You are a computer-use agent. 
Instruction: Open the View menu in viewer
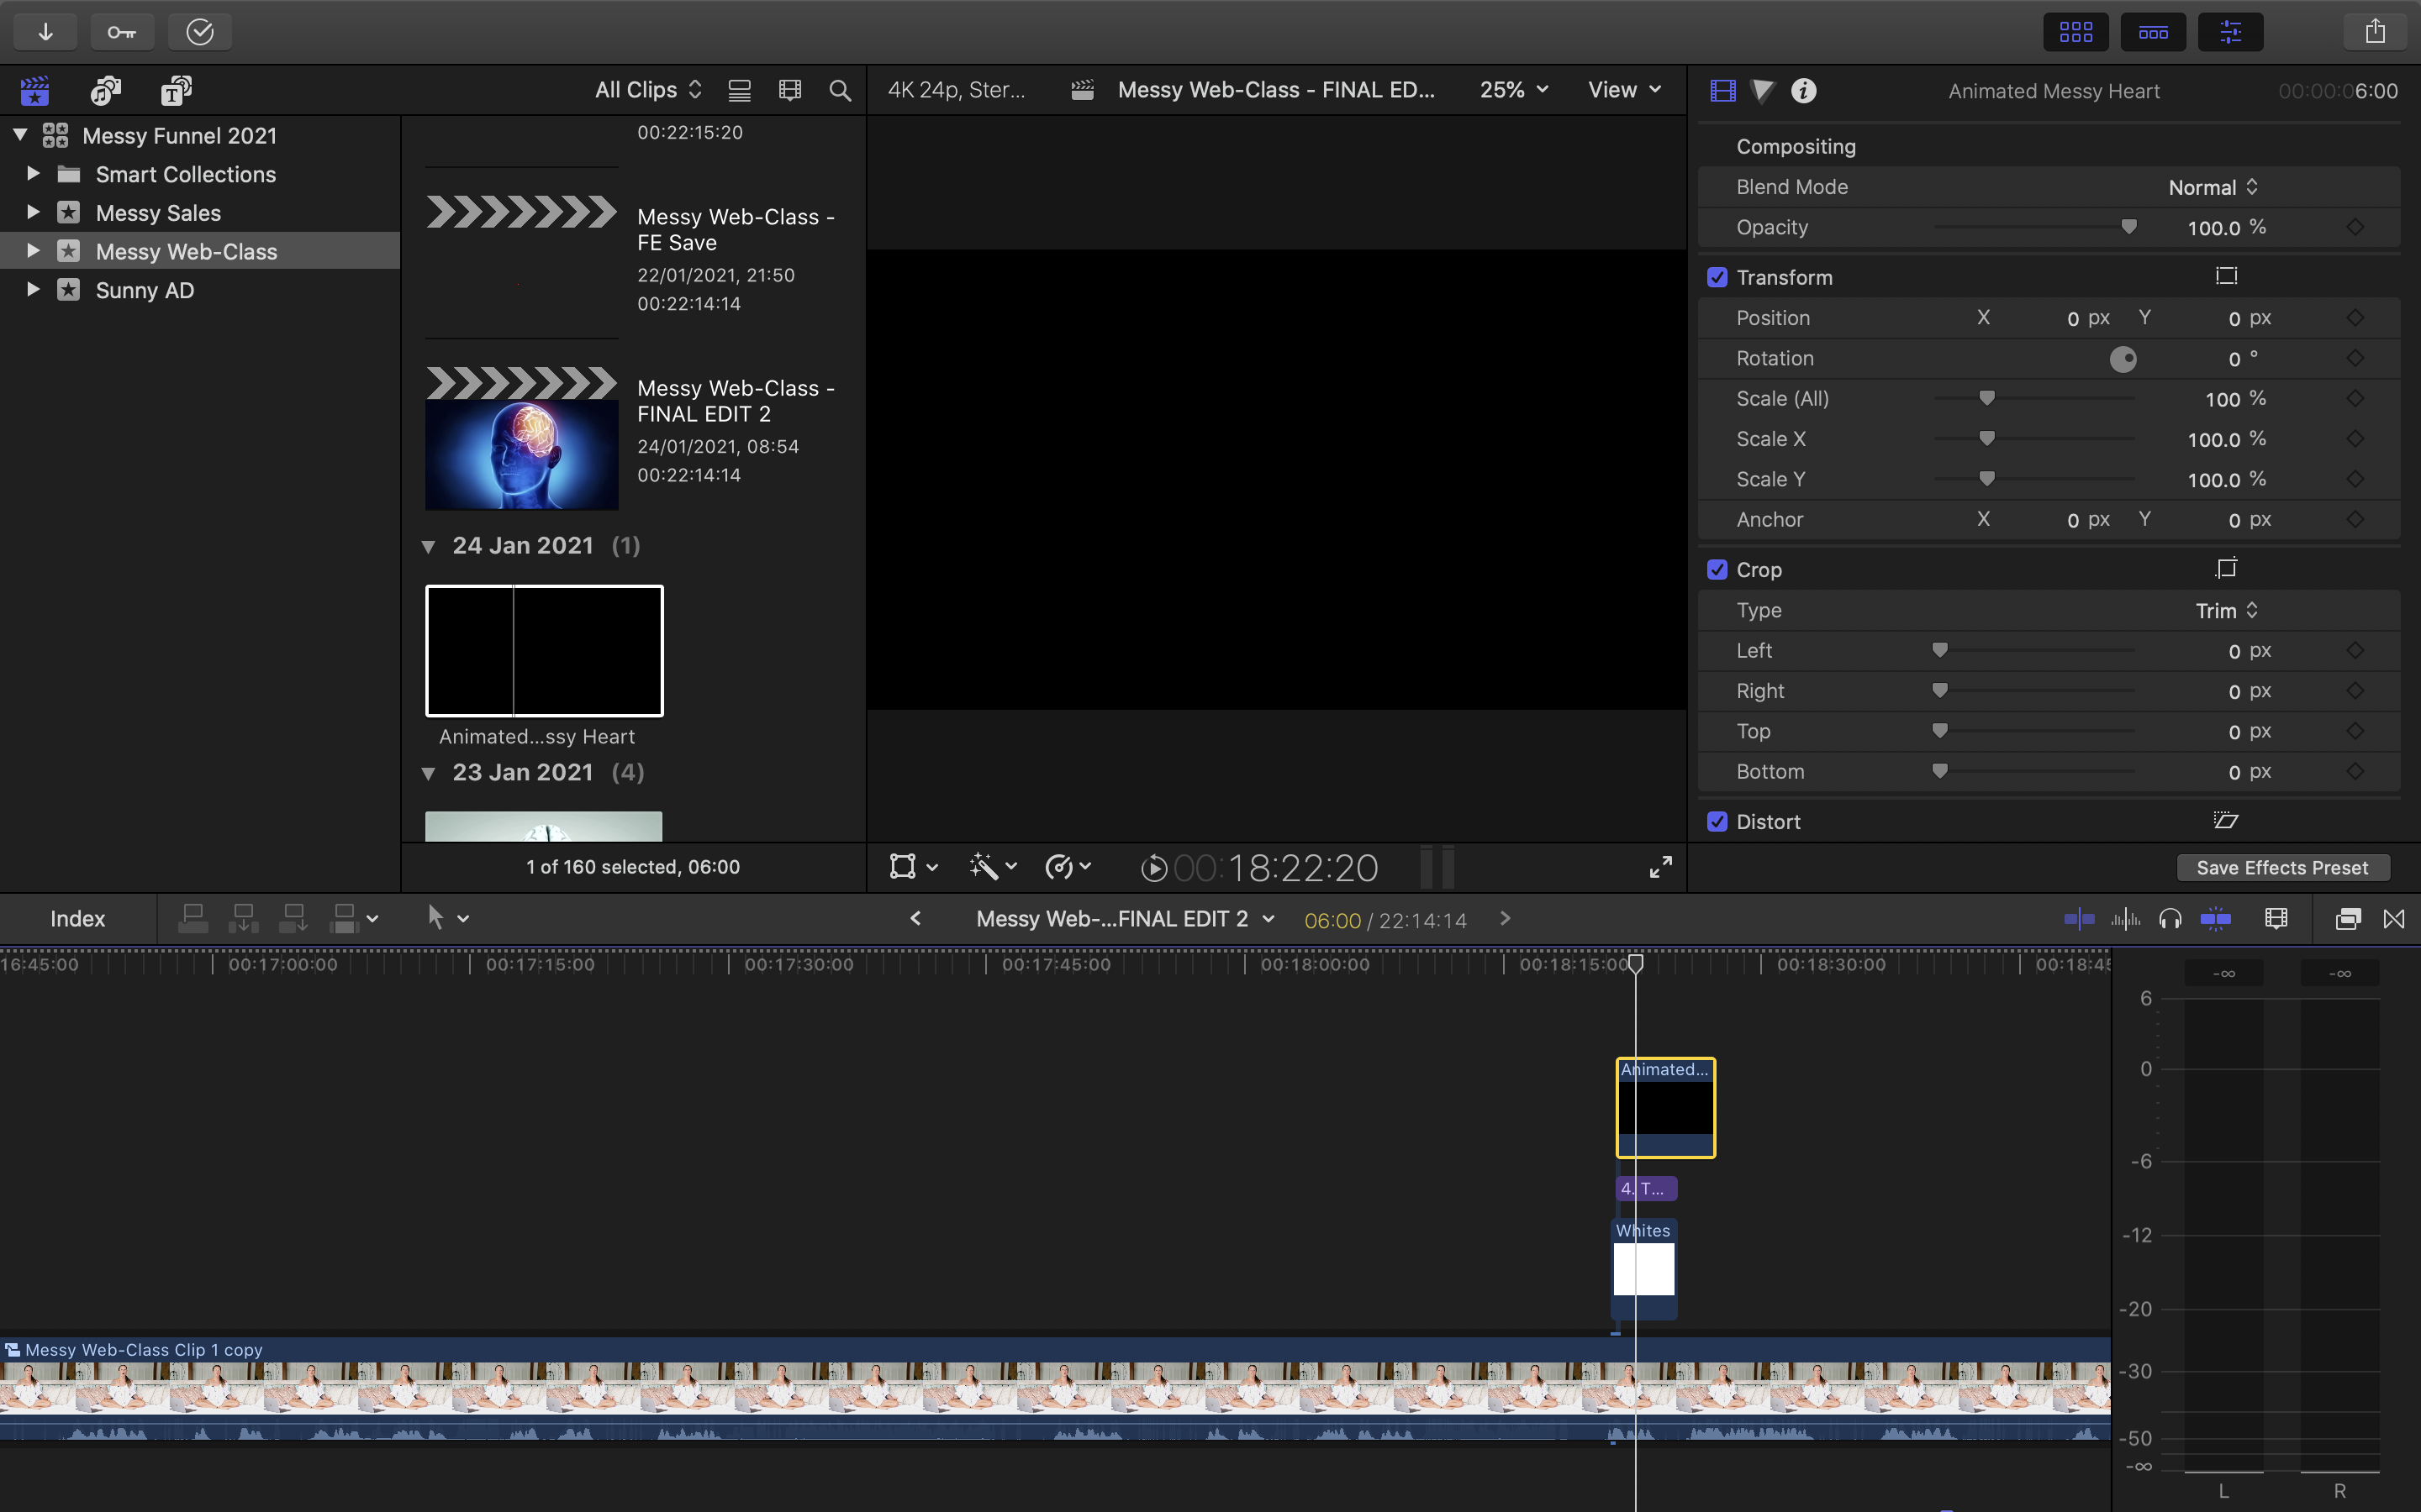[x=1624, y=90]
